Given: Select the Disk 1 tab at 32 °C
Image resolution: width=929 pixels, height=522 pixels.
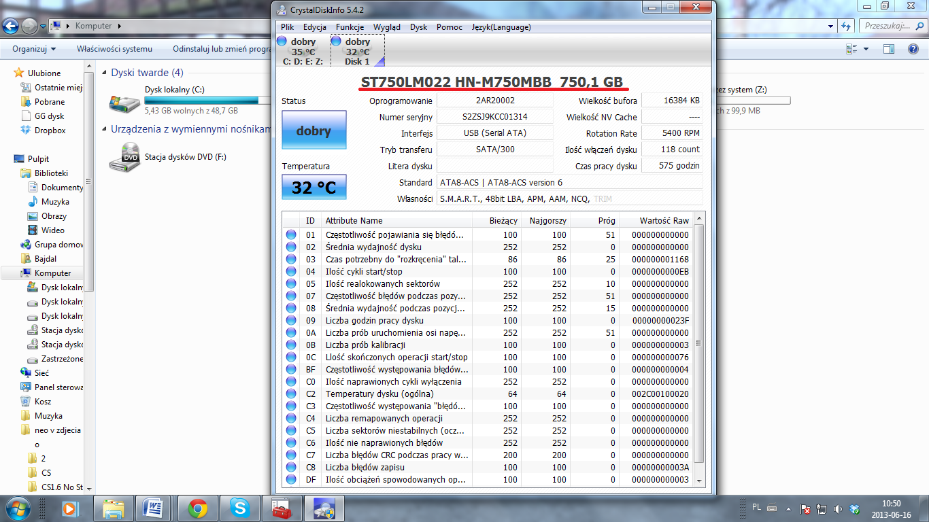Looking at the screenshot, I should 358,52.
